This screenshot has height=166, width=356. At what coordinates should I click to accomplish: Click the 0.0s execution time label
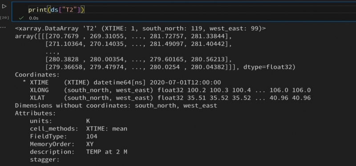34,18
